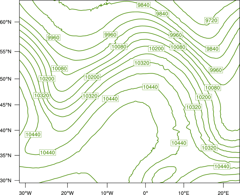Select the 35°N latitude axis label
This screenshot has width=240, height=195.
pyautogui.click(x=6, y=155)
